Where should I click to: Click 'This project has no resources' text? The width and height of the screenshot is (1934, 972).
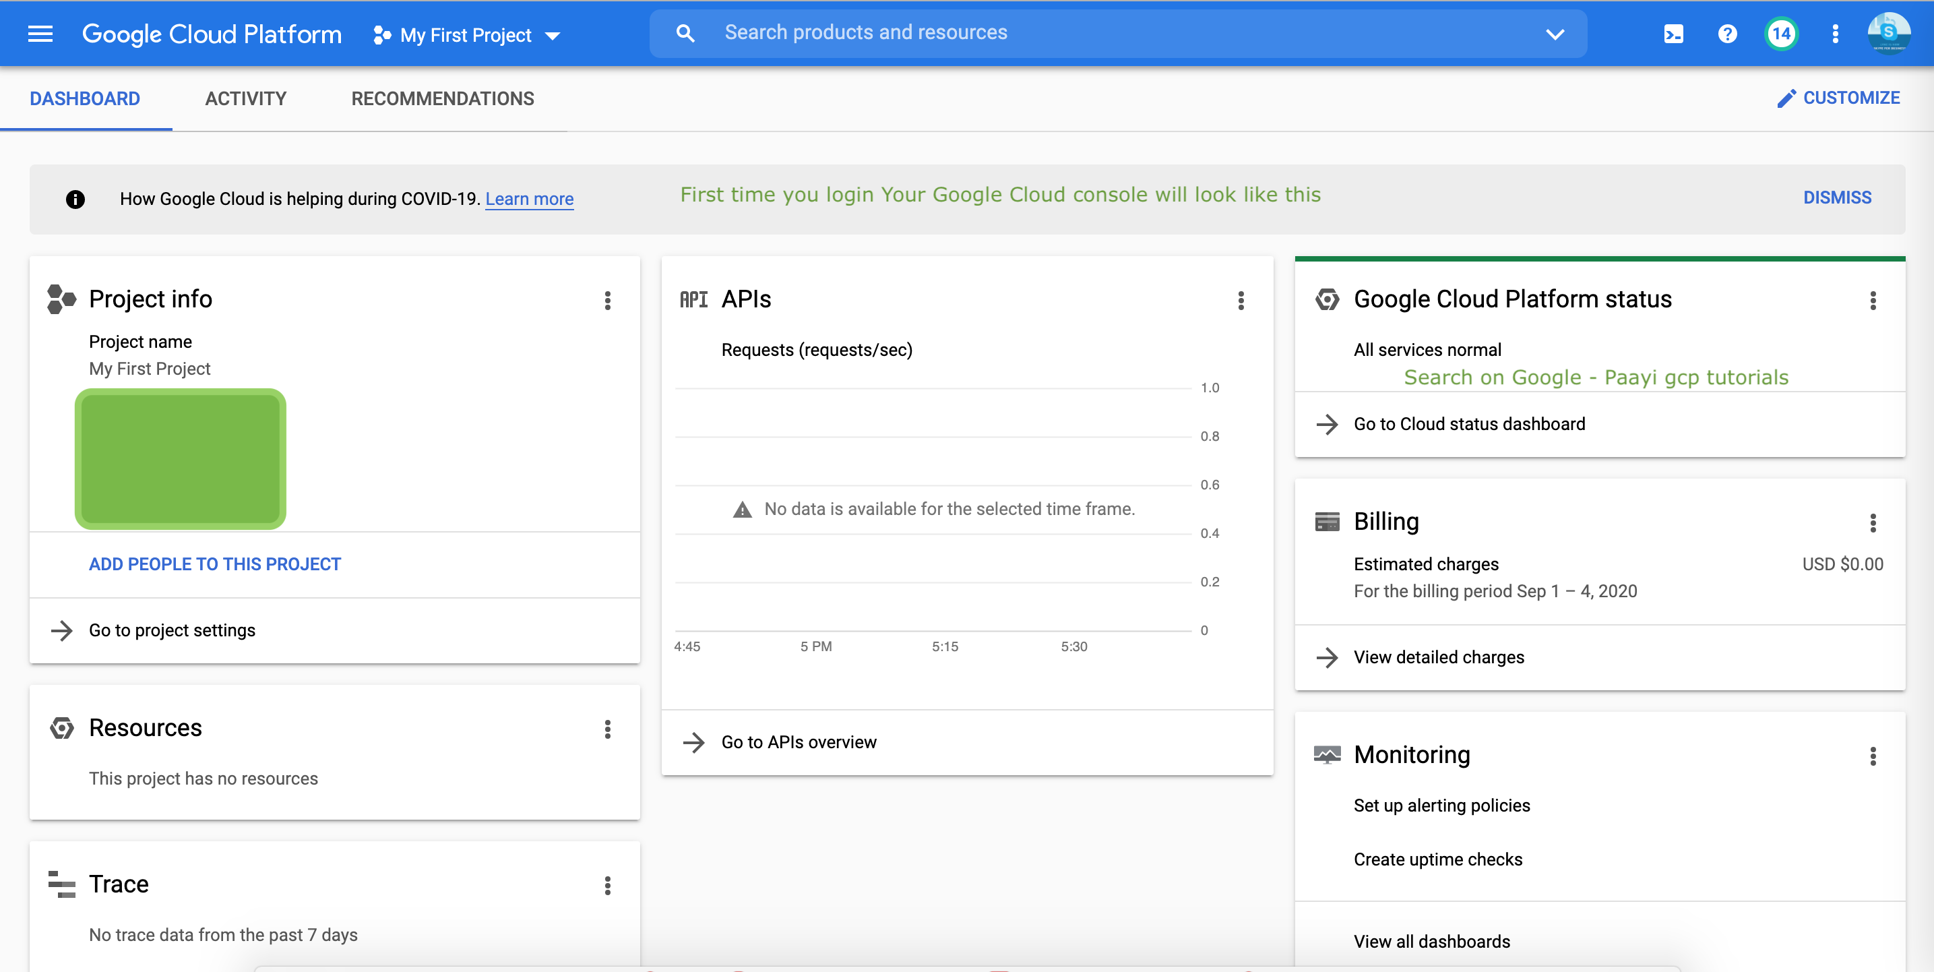[204, 778]
